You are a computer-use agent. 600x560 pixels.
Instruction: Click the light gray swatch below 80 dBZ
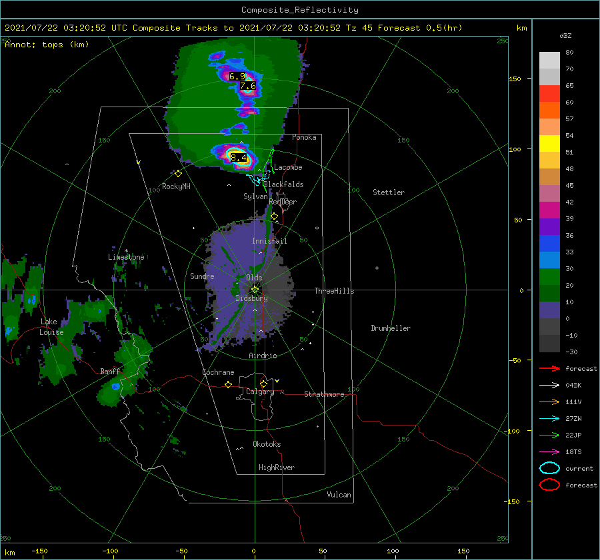pos(549,61)
